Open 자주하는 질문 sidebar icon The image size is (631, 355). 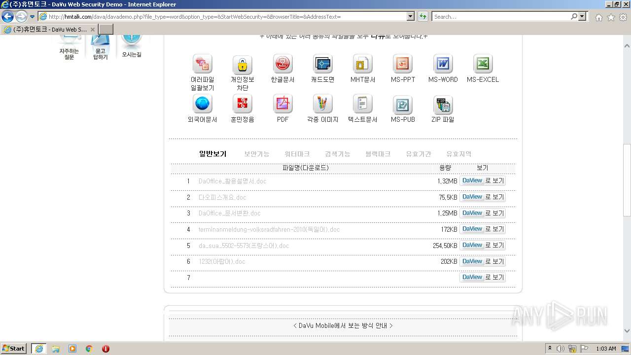pos(69,47)
